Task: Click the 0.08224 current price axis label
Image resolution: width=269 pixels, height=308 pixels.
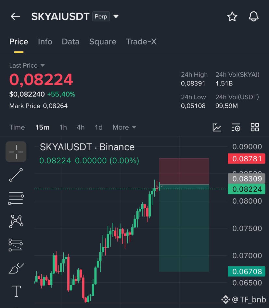Action: tap(247, 189)
